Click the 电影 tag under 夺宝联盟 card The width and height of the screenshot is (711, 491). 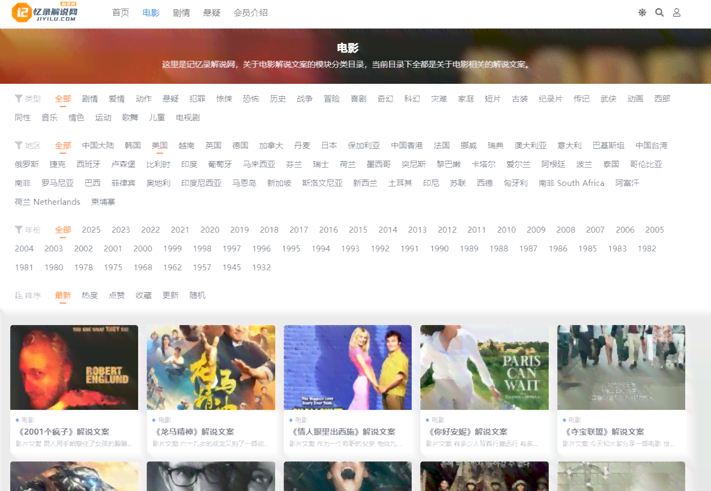click(x=574, y=420)
